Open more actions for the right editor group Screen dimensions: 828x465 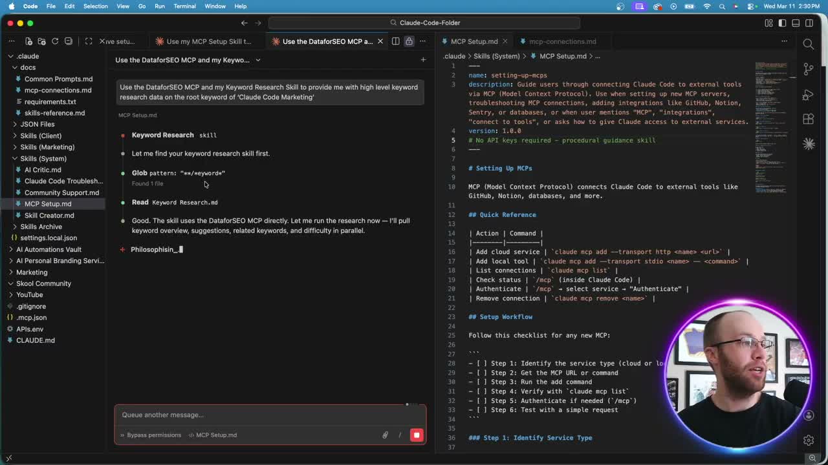pos(784,41)
